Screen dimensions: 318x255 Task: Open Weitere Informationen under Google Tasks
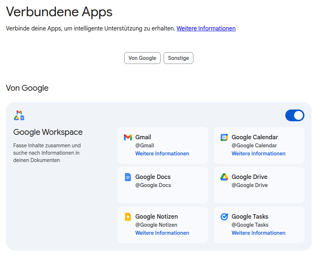(x=258, y=233)
